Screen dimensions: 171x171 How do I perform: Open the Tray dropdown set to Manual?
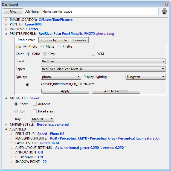coord(42,119)
